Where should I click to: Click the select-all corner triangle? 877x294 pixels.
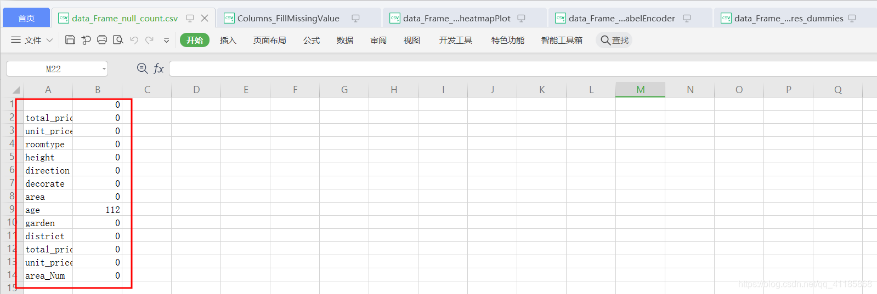(16, 90)
